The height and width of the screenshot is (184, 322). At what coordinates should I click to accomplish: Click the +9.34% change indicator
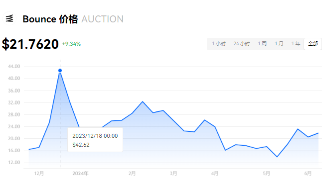coord(71,44)
